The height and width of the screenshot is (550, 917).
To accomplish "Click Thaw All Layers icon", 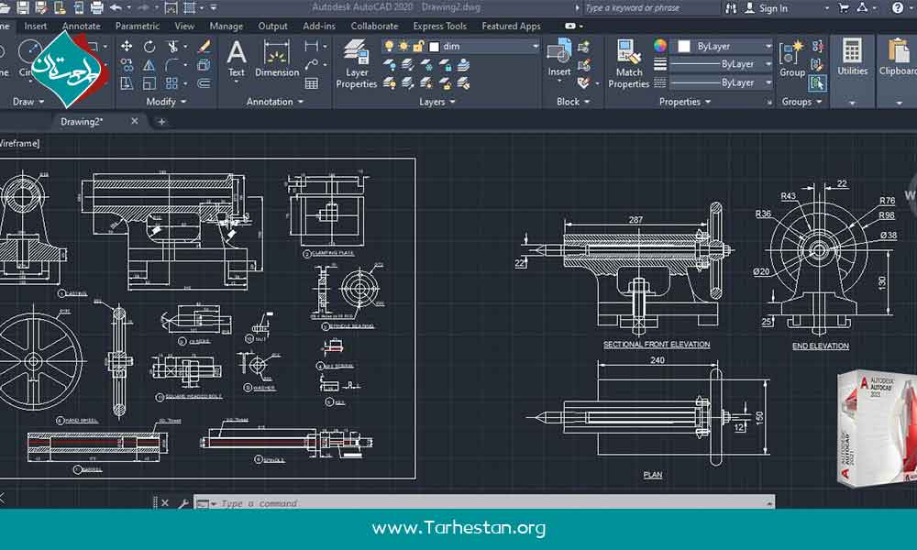I will coord(426,84).
